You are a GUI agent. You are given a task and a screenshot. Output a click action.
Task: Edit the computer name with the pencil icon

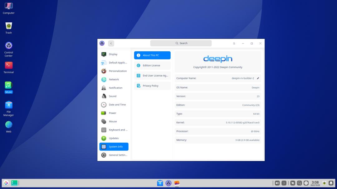click(x=258, y=78)
